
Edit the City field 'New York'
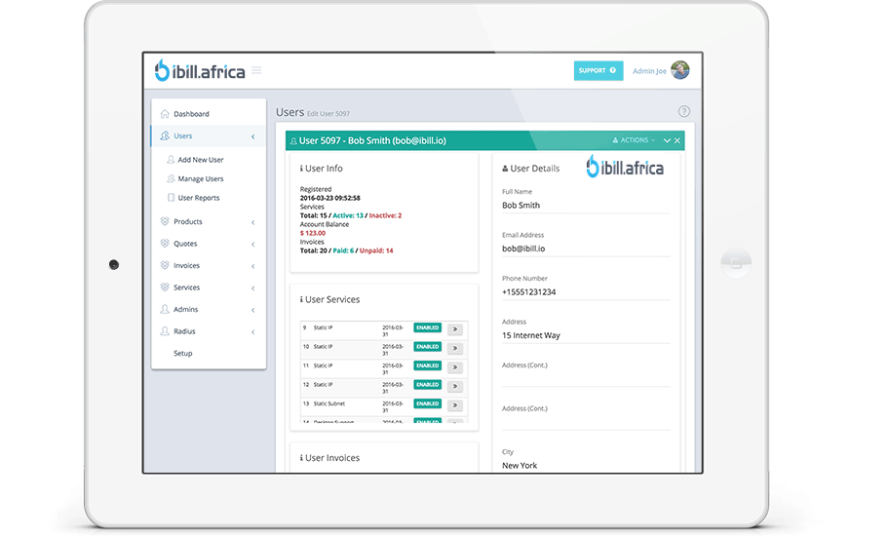click(x=586, y=466)
